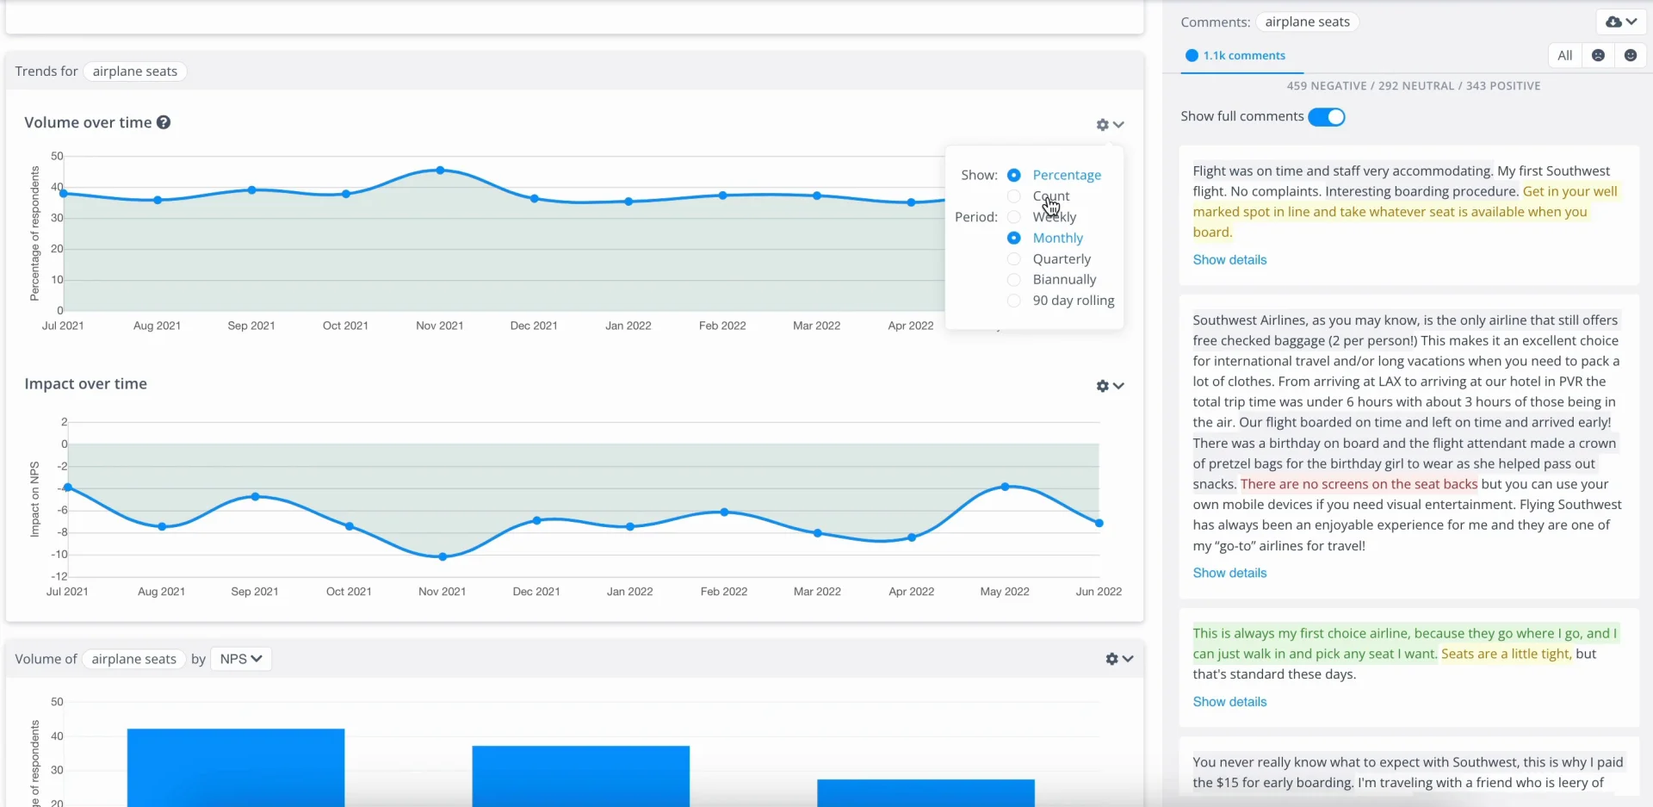Toggle the Show full comments switch
The image size is (1653, 807).
pos(1327,117)
